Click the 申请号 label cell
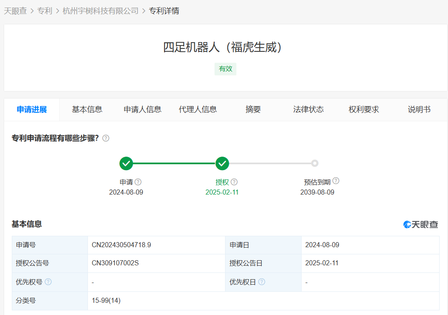 (x=50, y=245)
